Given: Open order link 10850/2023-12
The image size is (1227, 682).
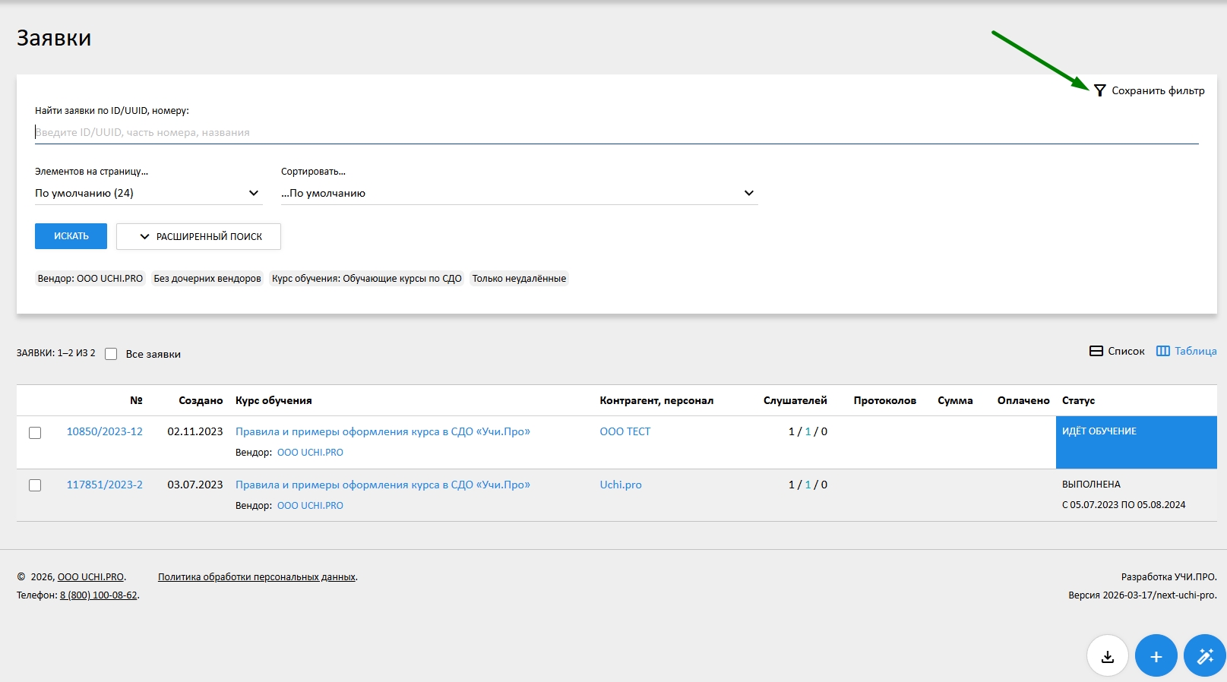Looking at the screenshot, I should pyautogui.click(x=105, y=431).
